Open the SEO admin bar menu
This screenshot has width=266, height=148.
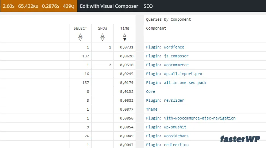tap(148, 6)
